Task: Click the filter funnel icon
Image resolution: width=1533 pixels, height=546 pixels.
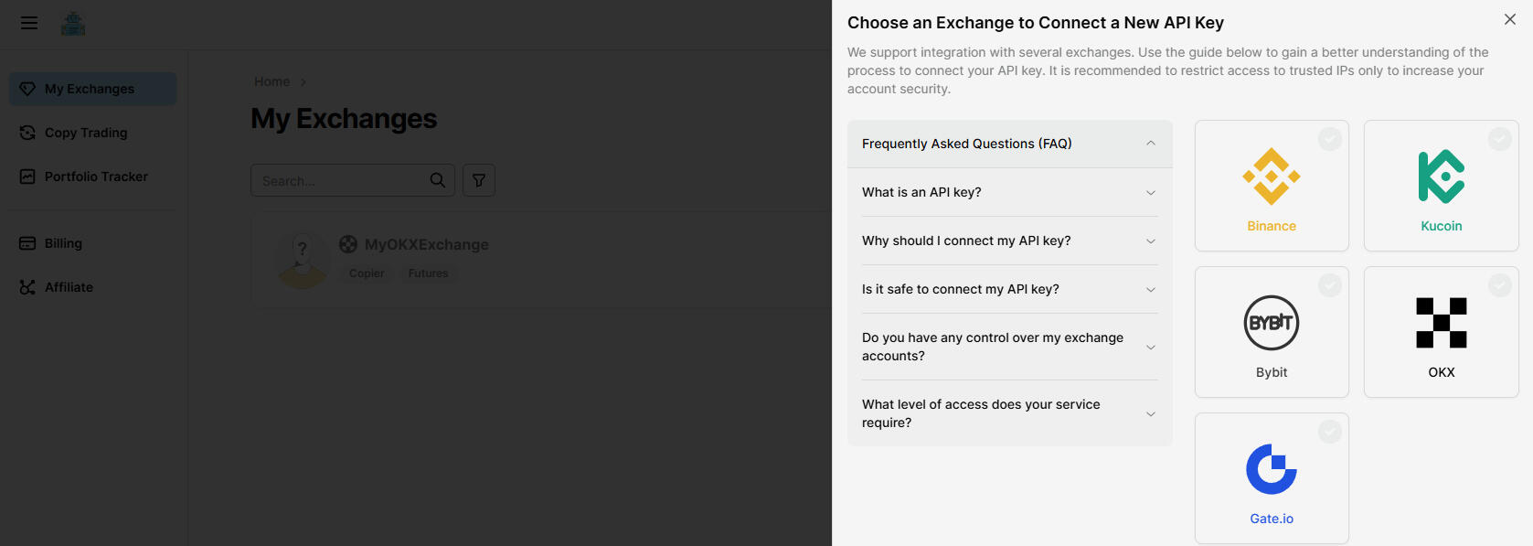Action: click(x=479, y=180)
